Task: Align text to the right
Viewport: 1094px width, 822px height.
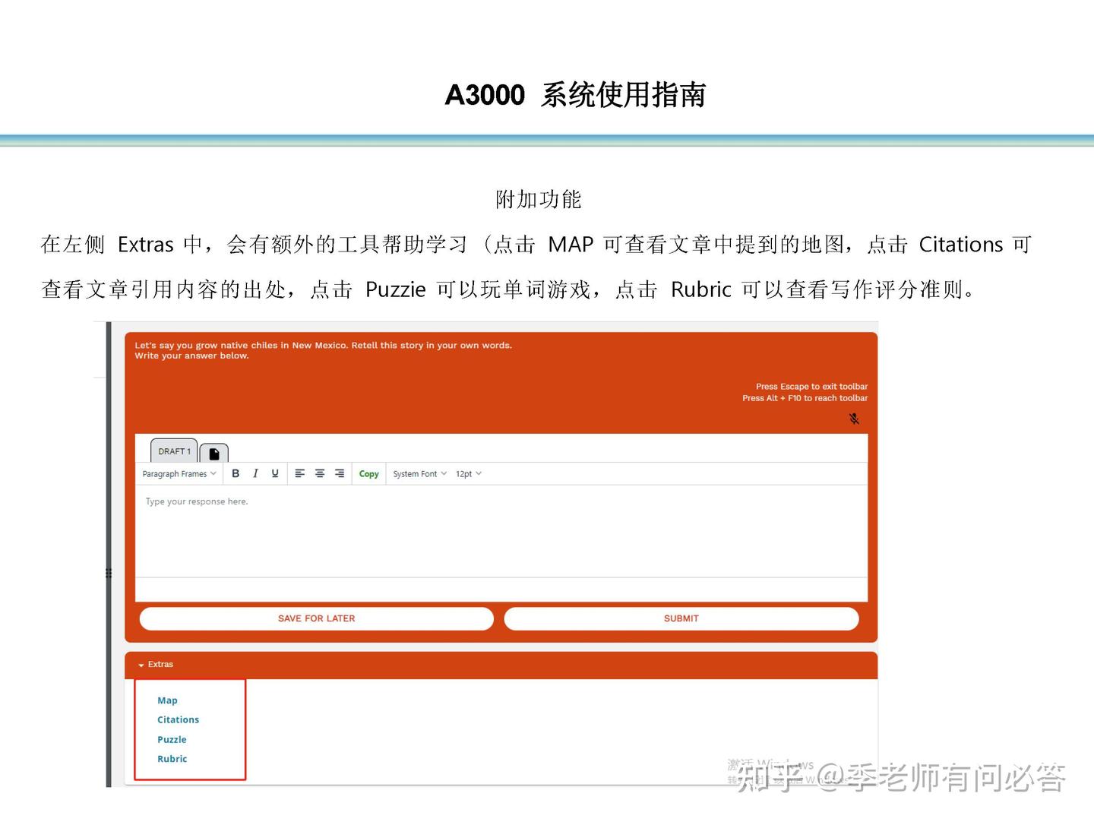Action: 339,473
